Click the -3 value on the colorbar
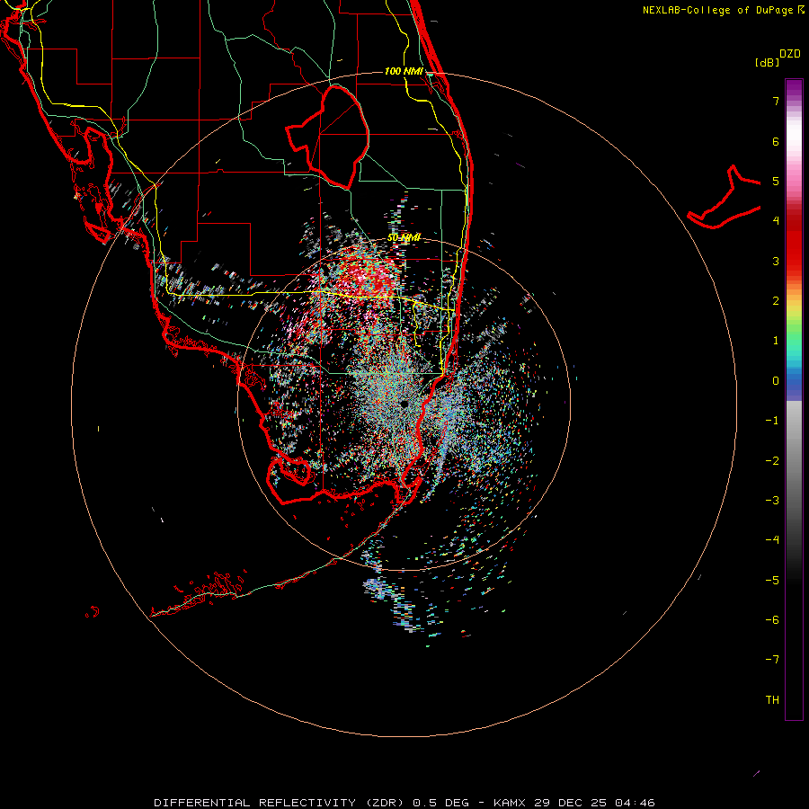This screenshot has height=809, width=809. (772, 500)
